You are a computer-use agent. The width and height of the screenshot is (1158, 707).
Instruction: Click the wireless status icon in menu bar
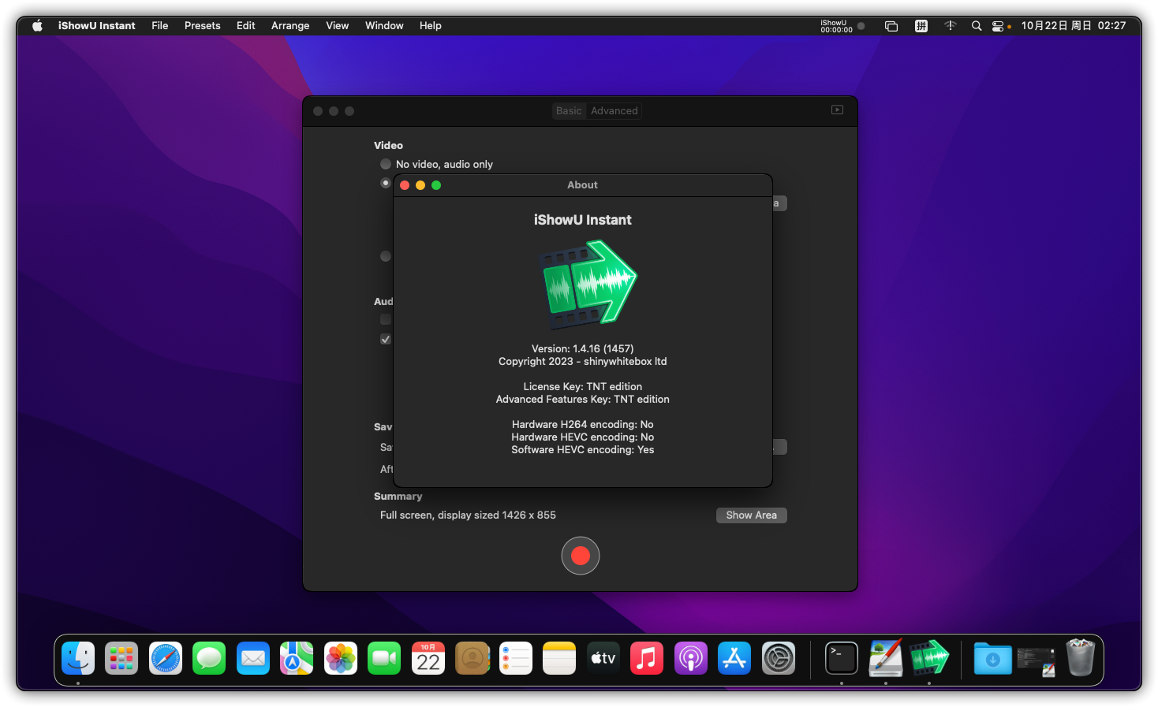pos(951,25)
